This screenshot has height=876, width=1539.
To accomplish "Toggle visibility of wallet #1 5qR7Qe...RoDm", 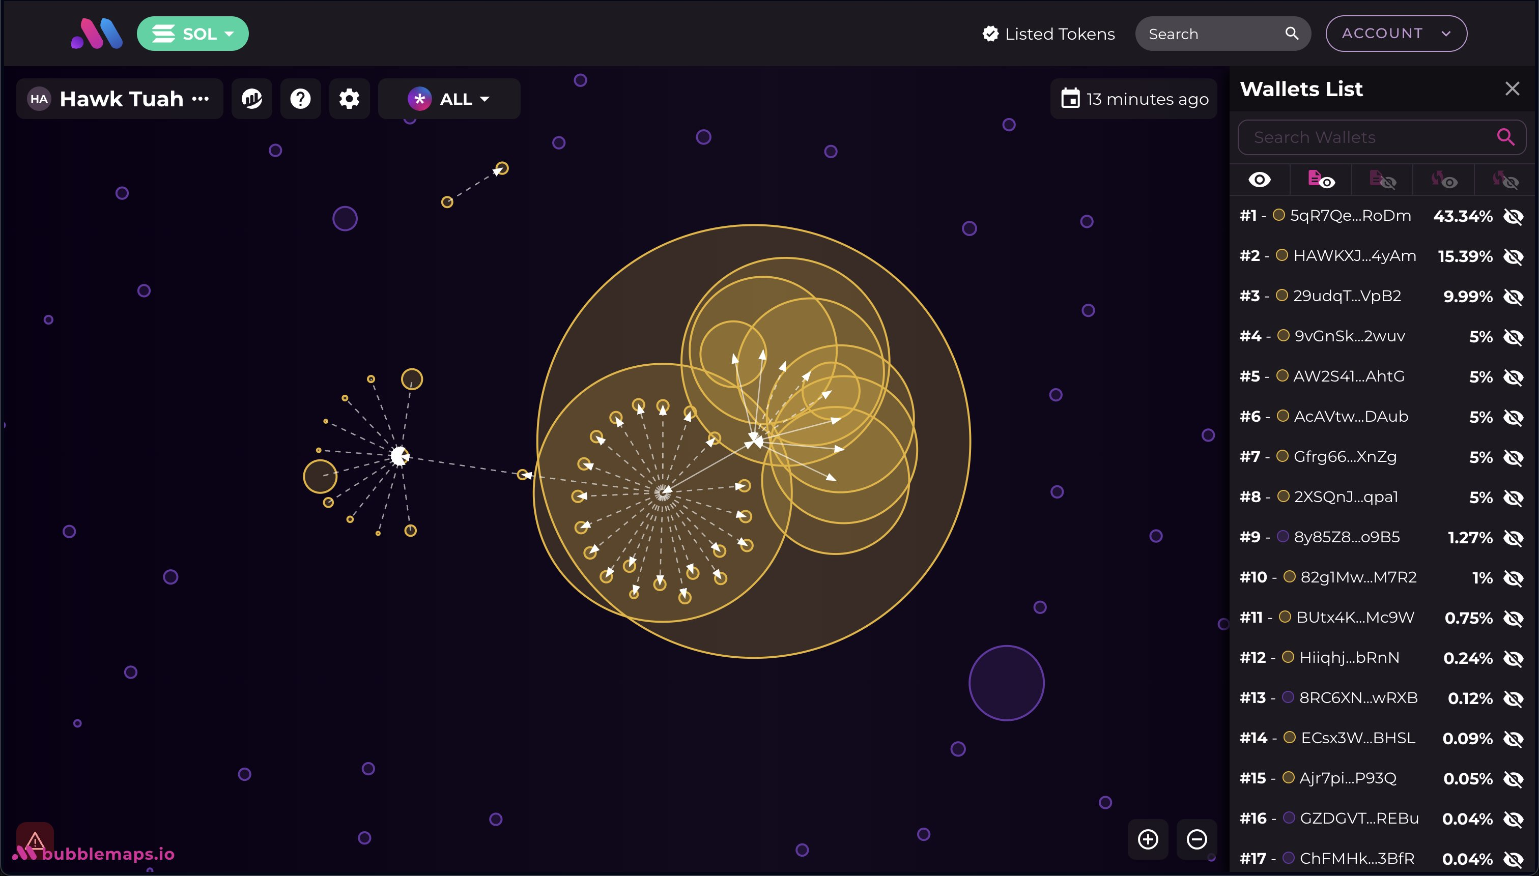I will pos(1513,216).
